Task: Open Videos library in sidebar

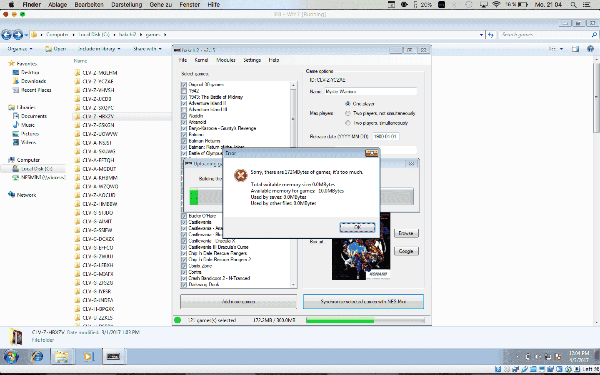Action: coord(28,142)
